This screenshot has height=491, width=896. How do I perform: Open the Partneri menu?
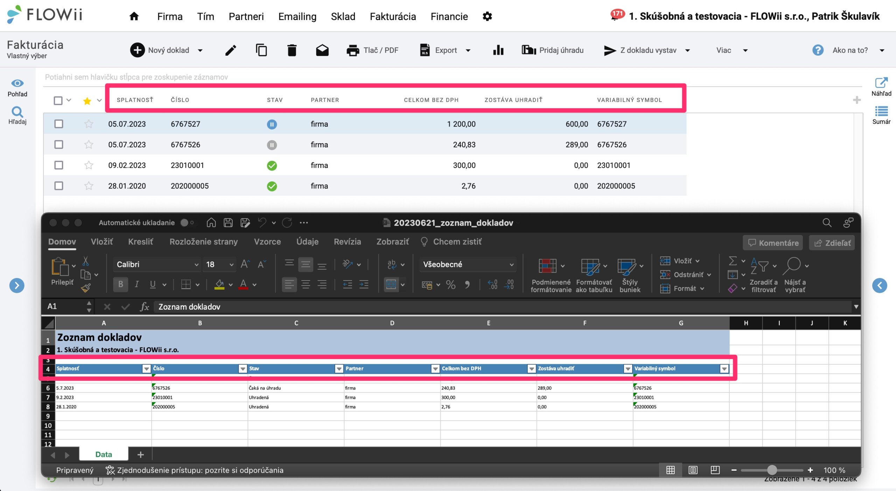point(246,16)
